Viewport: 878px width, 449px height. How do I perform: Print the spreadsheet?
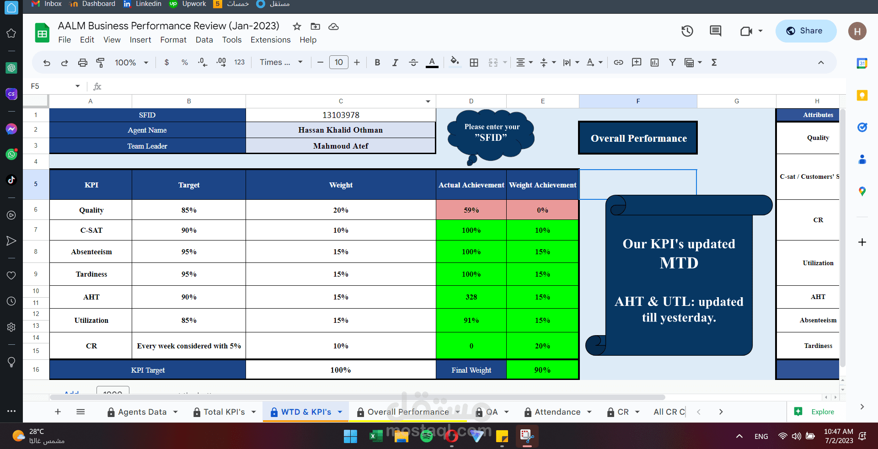[x=82, y=63]
